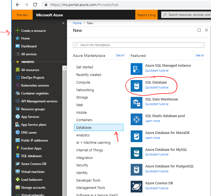211x196 pixels.
Task: Open Quickstart tutorial under Azure Cosmos DB
Action: coord(157,188)
